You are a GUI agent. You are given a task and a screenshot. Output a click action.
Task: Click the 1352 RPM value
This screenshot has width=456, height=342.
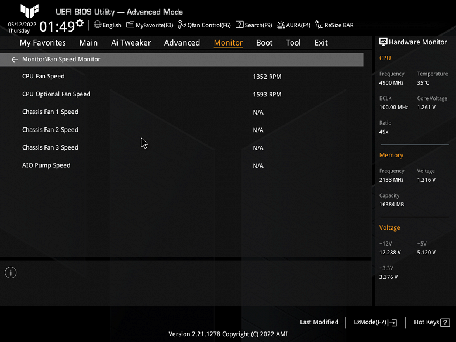[267, 77]
